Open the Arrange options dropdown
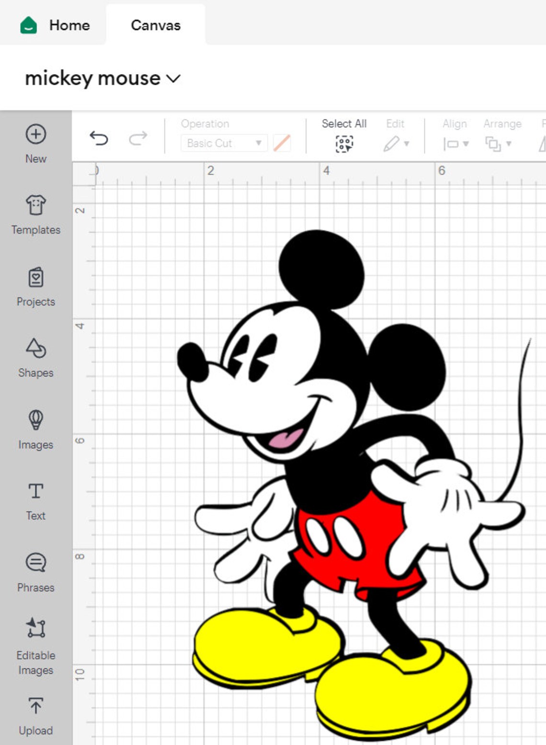Viewport: 546px width, 745px height. tap(500, 143)
